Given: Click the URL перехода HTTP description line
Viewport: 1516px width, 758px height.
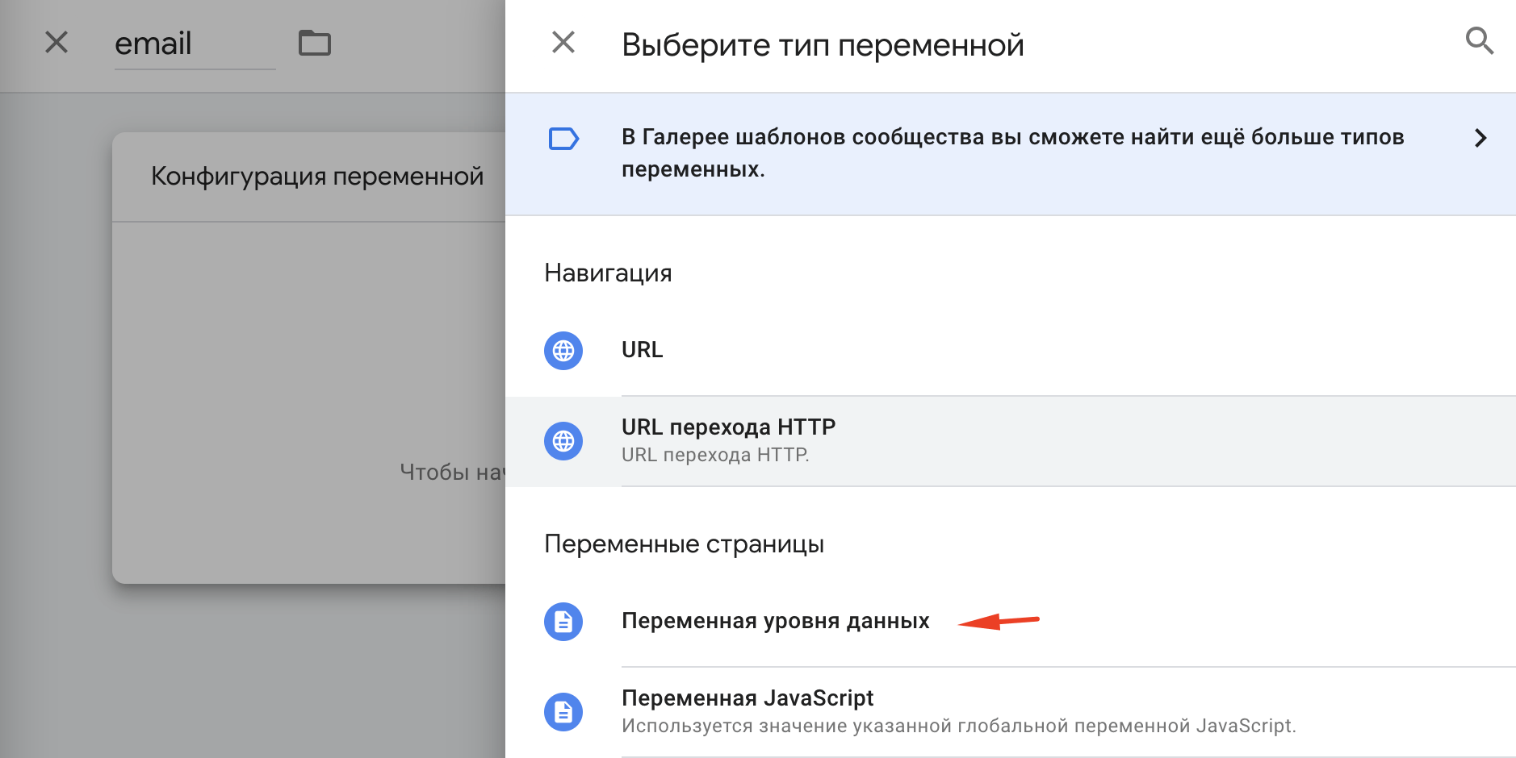Looking at the screenshot, I should (715, 455).
